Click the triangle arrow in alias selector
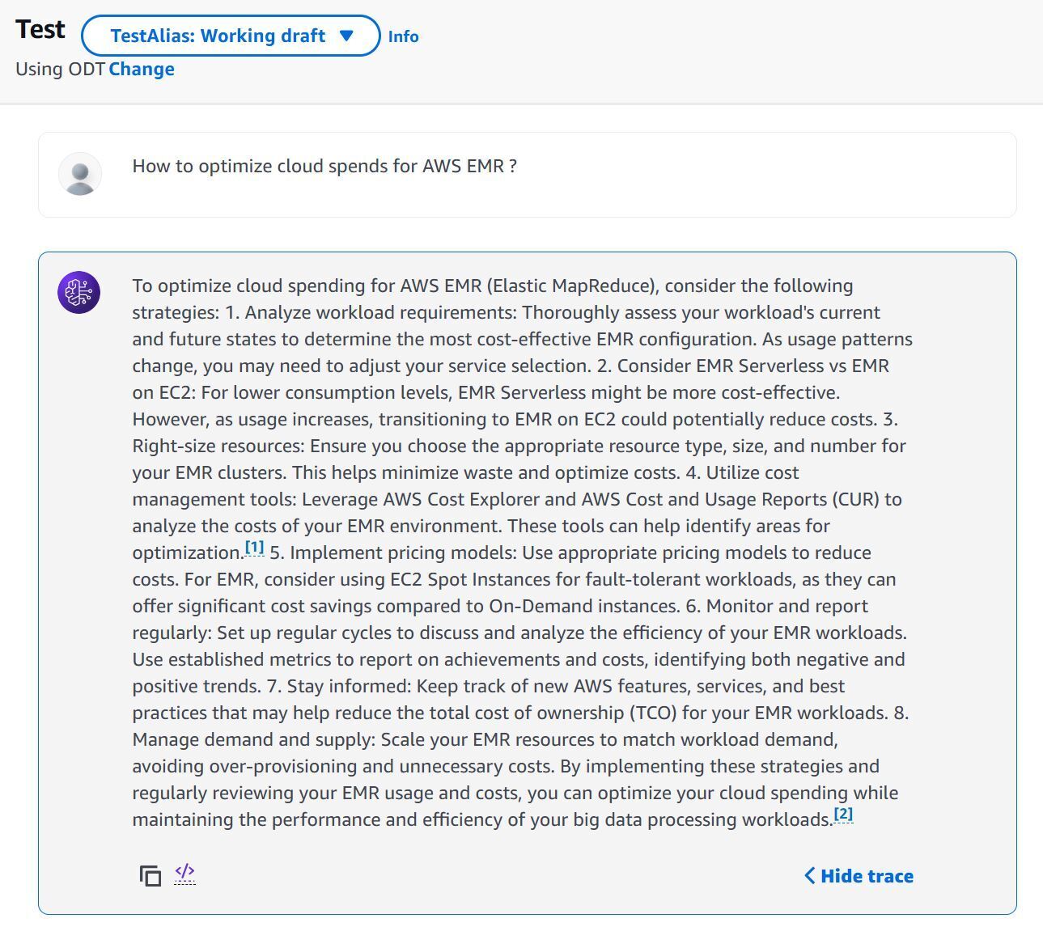The height and width of the screenshot is (948, 1043). click(347, 36)
